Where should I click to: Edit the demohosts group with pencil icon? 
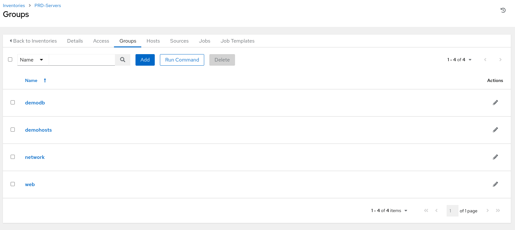pos(495,130)
